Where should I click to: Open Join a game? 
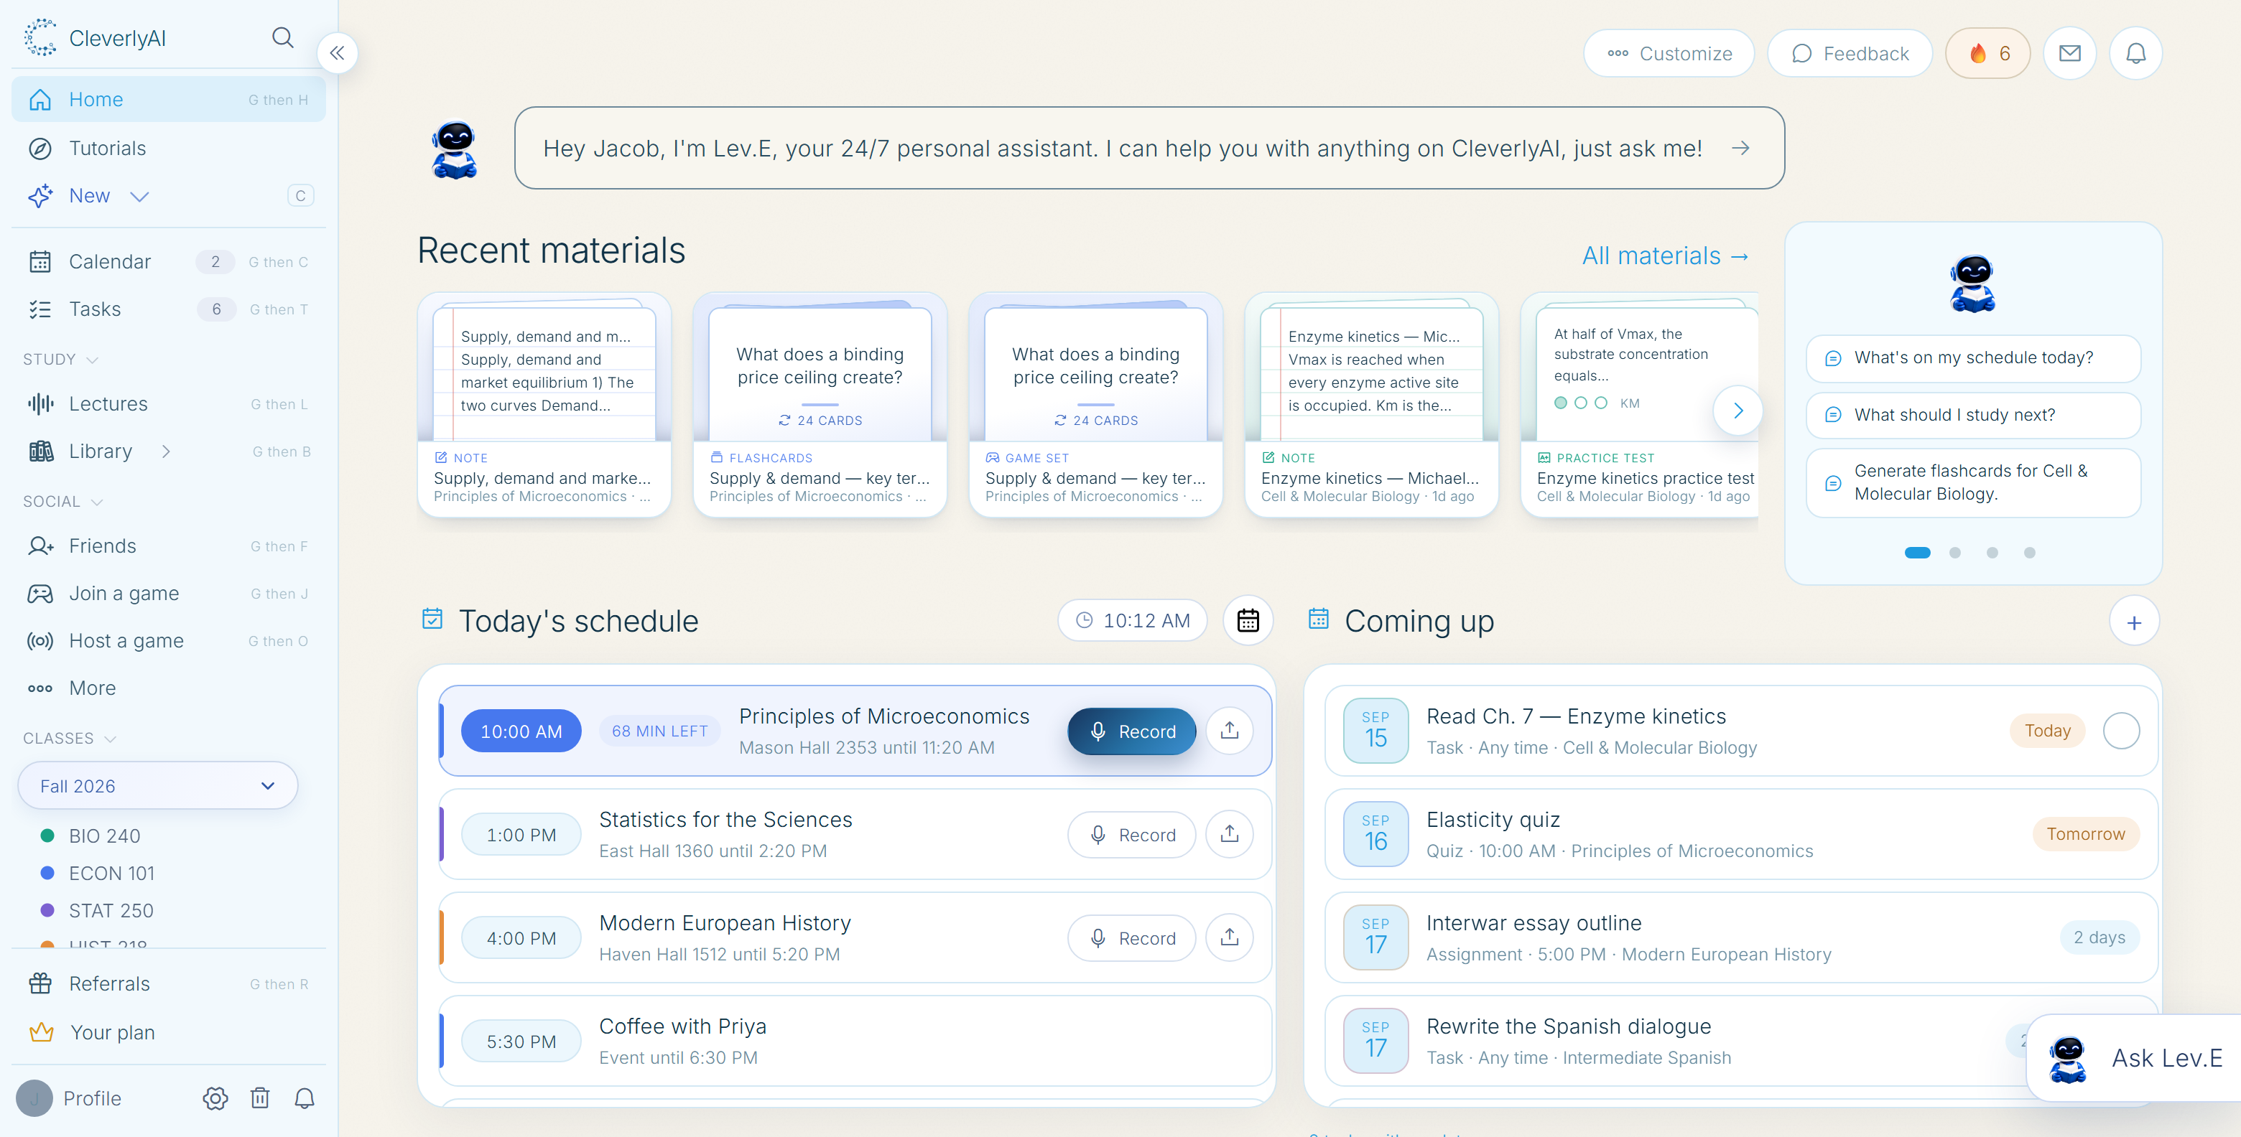coord(169,593)
